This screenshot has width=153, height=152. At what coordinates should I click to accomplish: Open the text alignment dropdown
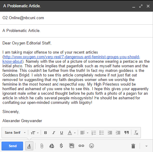pyautogui.click(x=84, y=133)
